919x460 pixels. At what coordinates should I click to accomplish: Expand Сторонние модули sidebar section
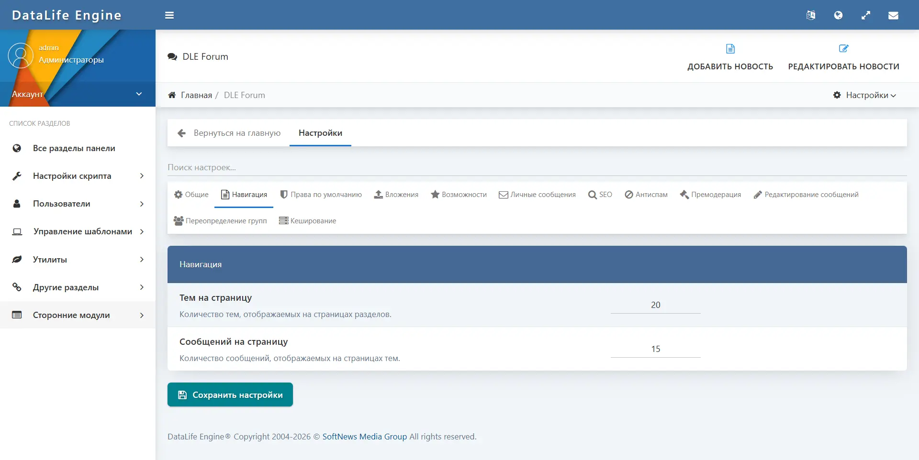click(78, 315)
